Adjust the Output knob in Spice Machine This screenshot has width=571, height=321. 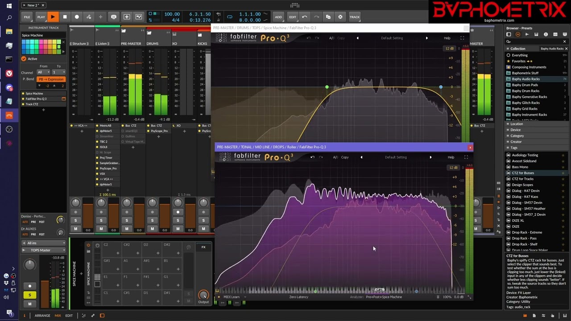click(203, 295)
